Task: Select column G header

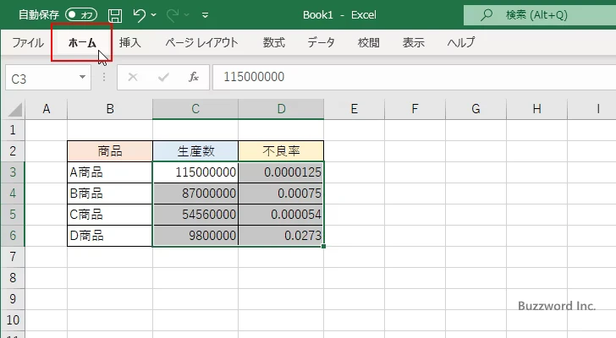Action: pyautogui.click(x=476, y=109)
